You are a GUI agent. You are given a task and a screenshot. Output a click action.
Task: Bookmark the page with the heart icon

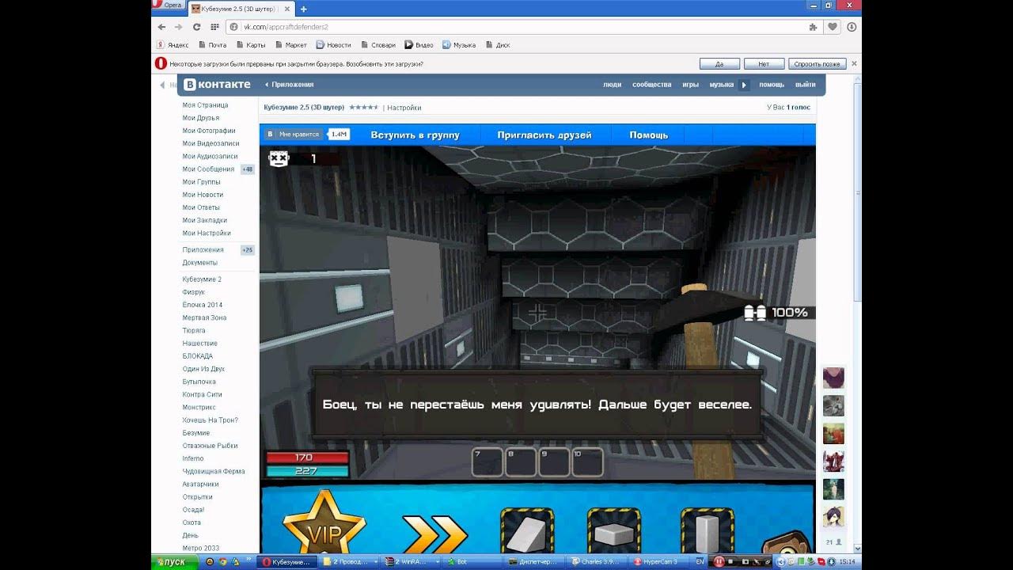833,27
